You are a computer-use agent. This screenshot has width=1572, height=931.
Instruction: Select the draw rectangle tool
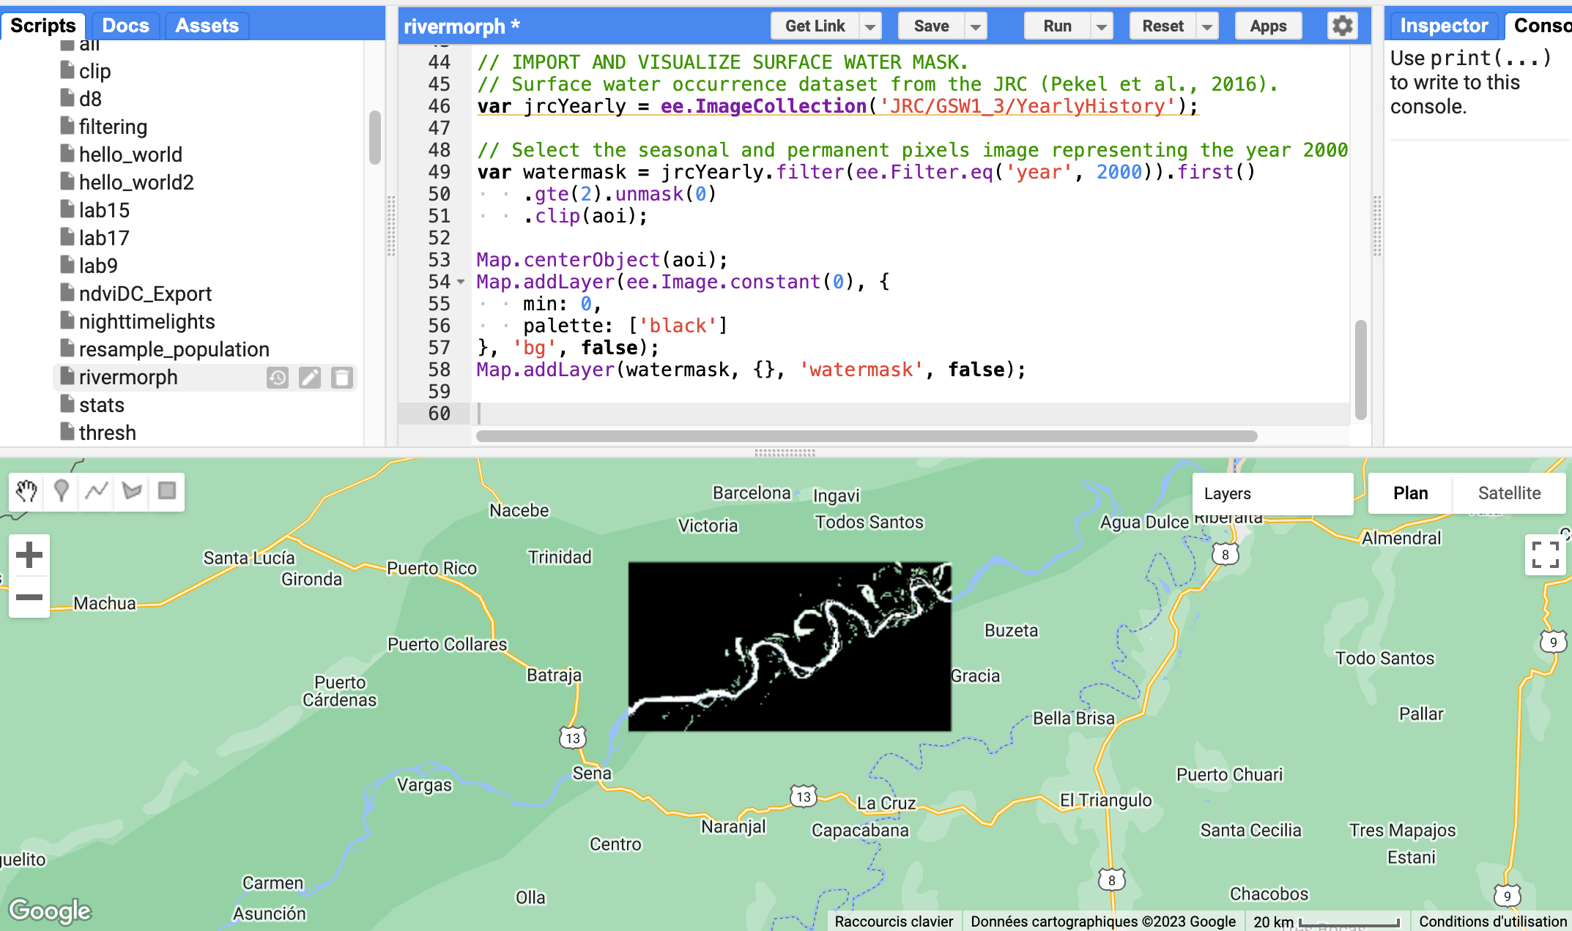click(x=167, y=491)
